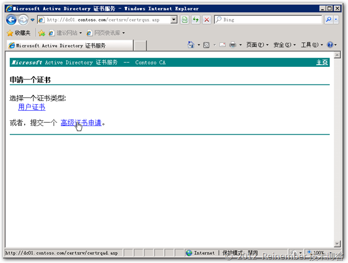348x263 pixels.
Task: Print the page with the printer icon
Action: (232, 45)
